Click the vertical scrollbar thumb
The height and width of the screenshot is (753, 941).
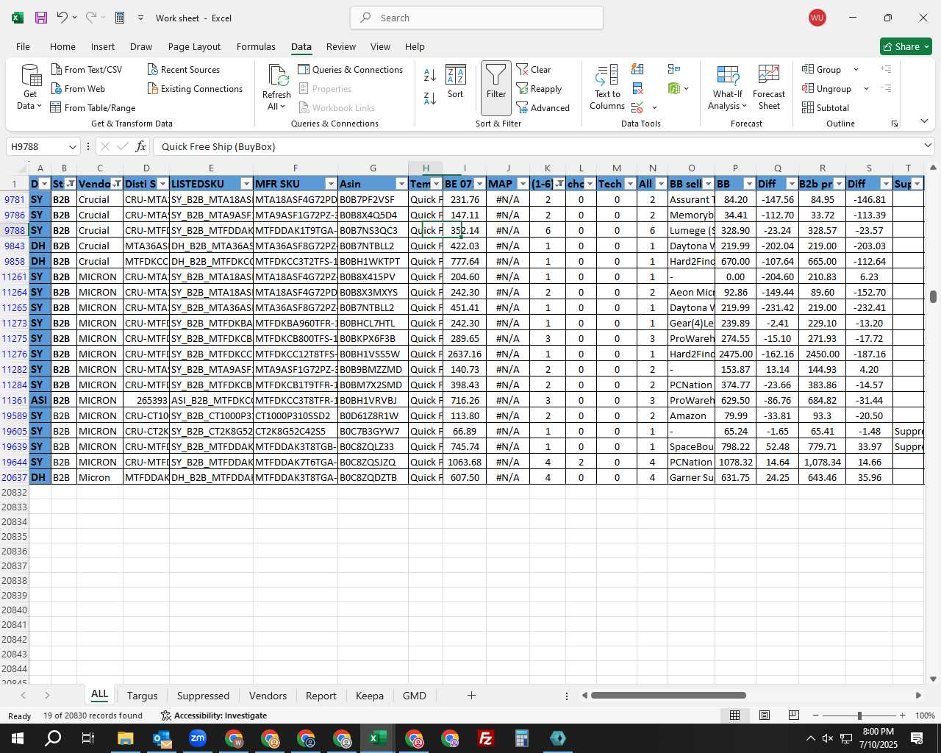(x=933, y=297)
